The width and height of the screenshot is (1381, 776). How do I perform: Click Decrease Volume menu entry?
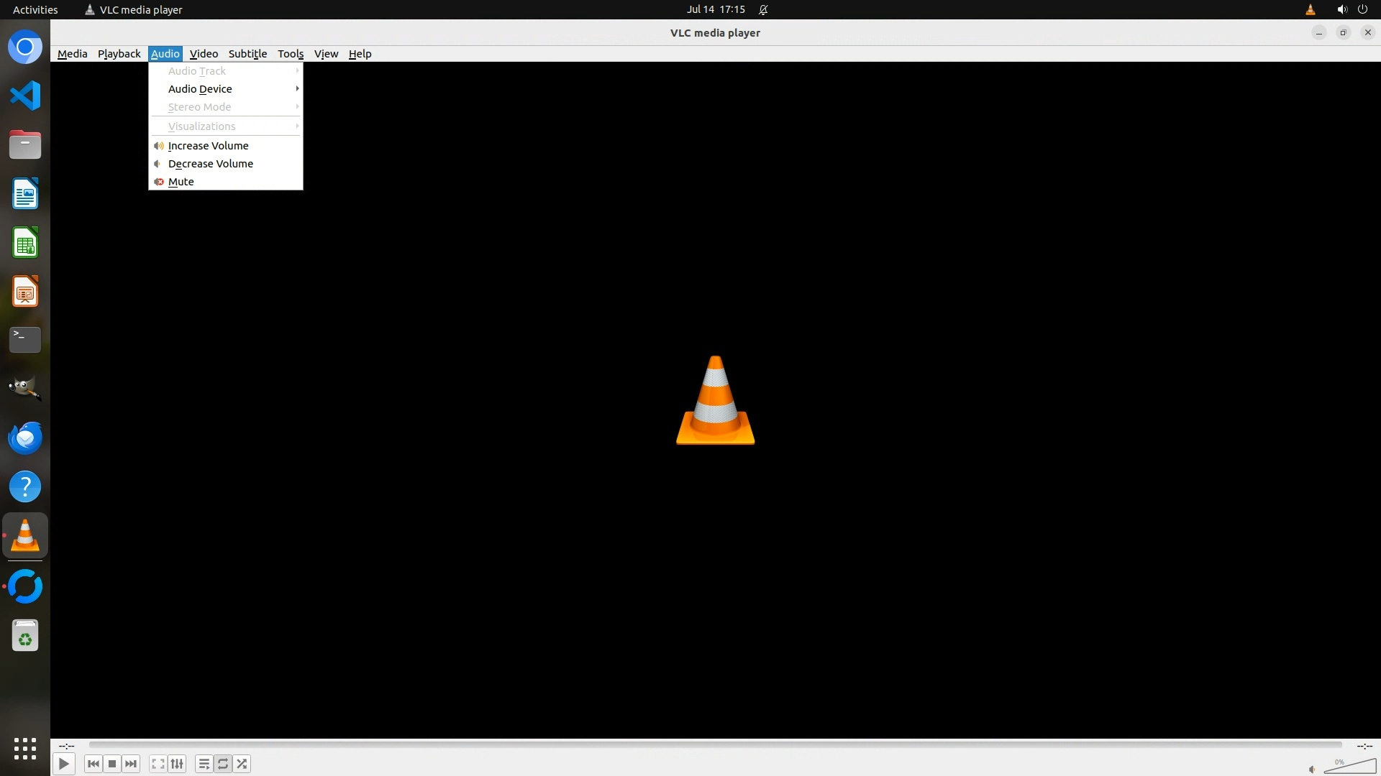coord(210,164)
